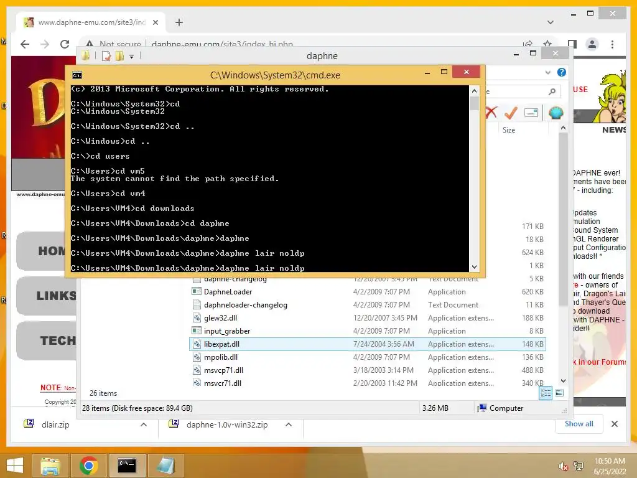
Task: Switch to the cmd taskbar button
Action: [x=127, y=466]
